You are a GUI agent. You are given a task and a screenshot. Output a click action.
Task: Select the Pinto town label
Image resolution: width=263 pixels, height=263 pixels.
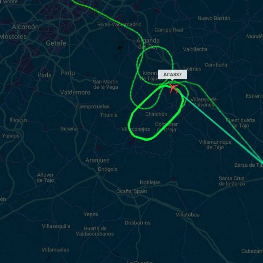pyautogui.click(x=68, y=73)
